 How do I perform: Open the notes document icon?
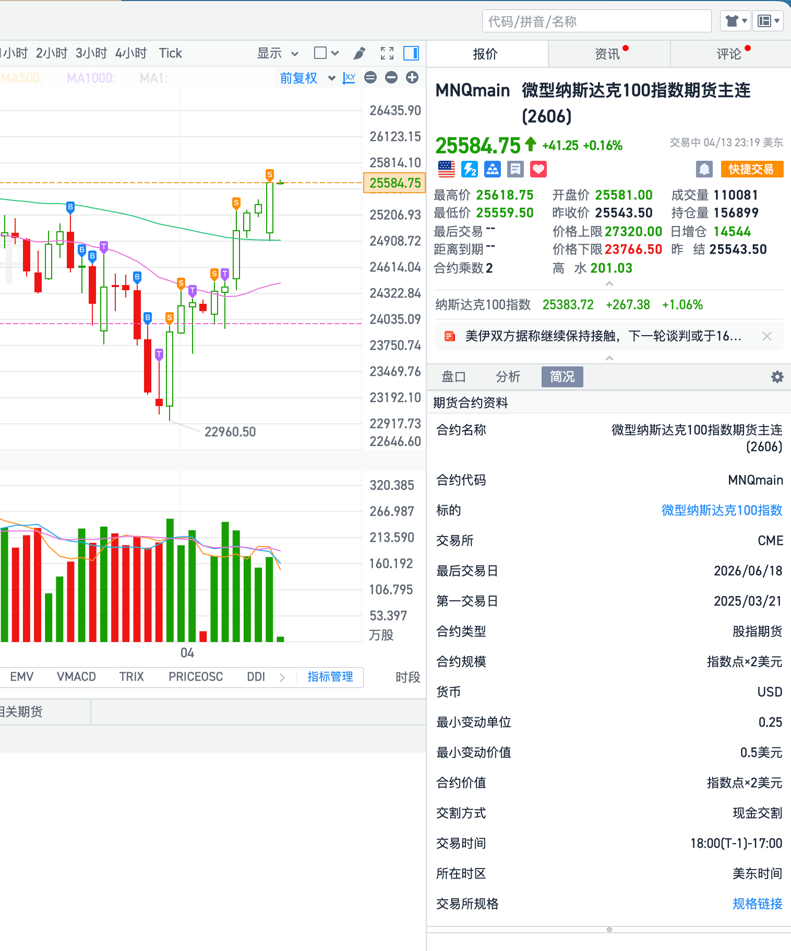click(x=515, y=169)
